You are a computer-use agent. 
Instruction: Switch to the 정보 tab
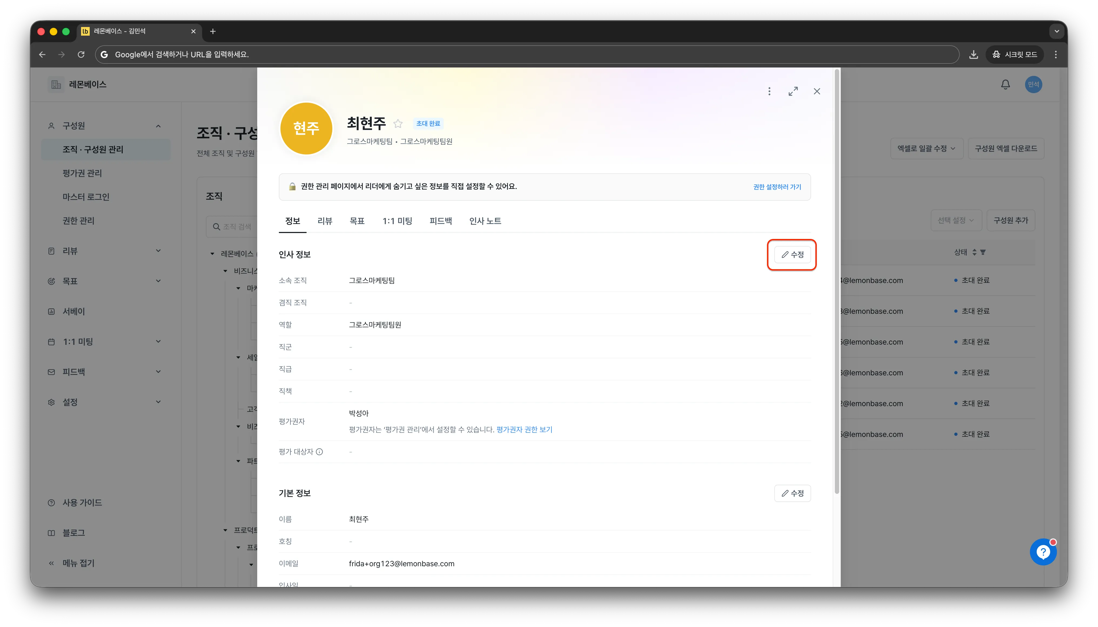(293, 221)
